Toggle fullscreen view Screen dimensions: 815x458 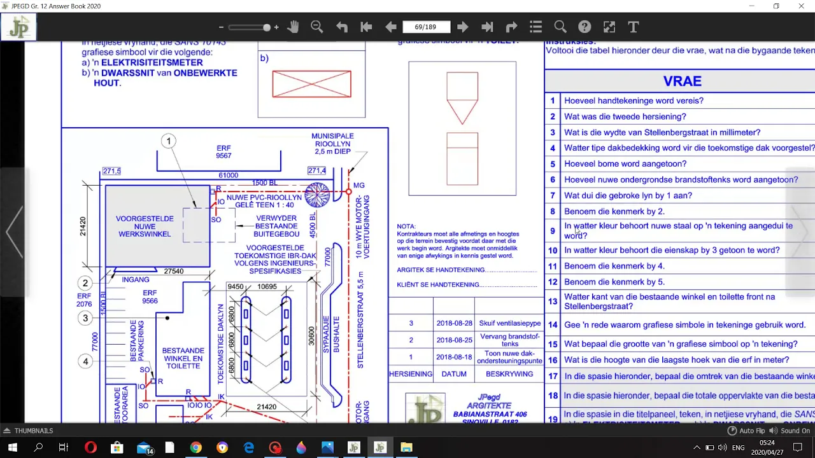609,27
